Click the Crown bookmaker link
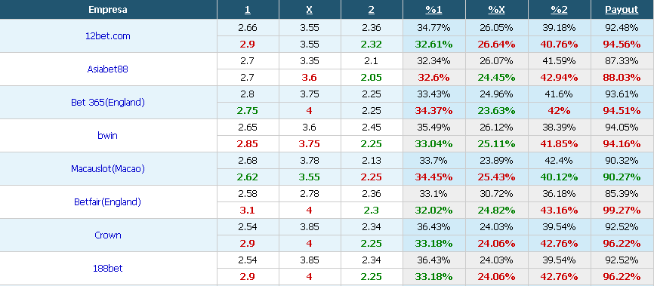This screenshot has height=286, width=654. [107, 235]
